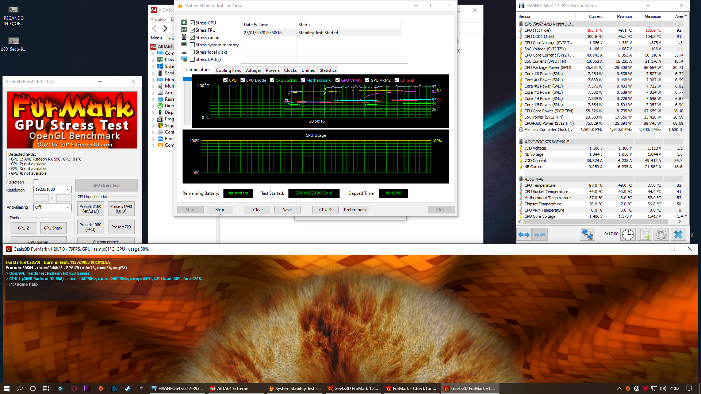
Task: Click volume speaker icon in system tray
Action: point(663,389)
